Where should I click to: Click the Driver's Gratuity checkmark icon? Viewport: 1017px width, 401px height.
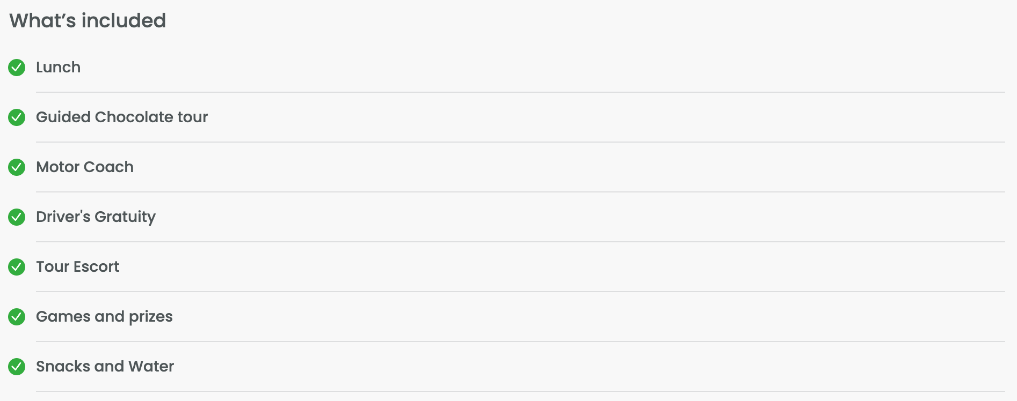tap(17, 217)
